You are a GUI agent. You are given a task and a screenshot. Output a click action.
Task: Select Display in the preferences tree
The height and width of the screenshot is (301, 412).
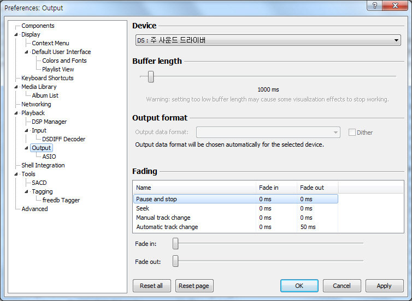pos(31,34)
